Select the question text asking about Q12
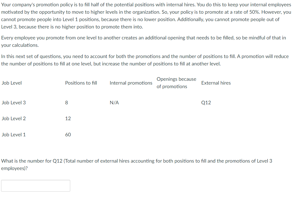293x199 pixels. [x=137, y=164]
